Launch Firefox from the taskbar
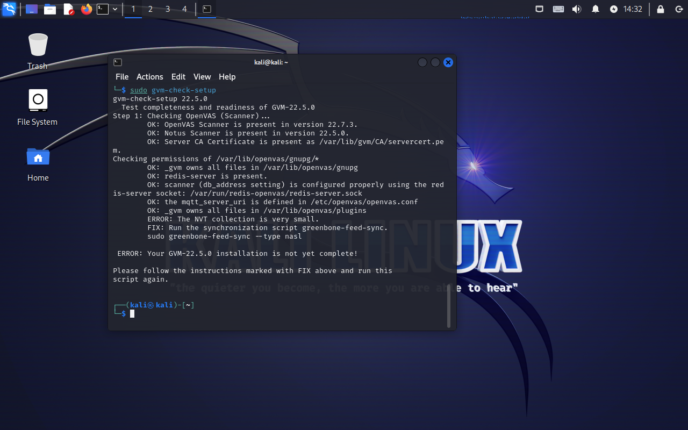 86,9
